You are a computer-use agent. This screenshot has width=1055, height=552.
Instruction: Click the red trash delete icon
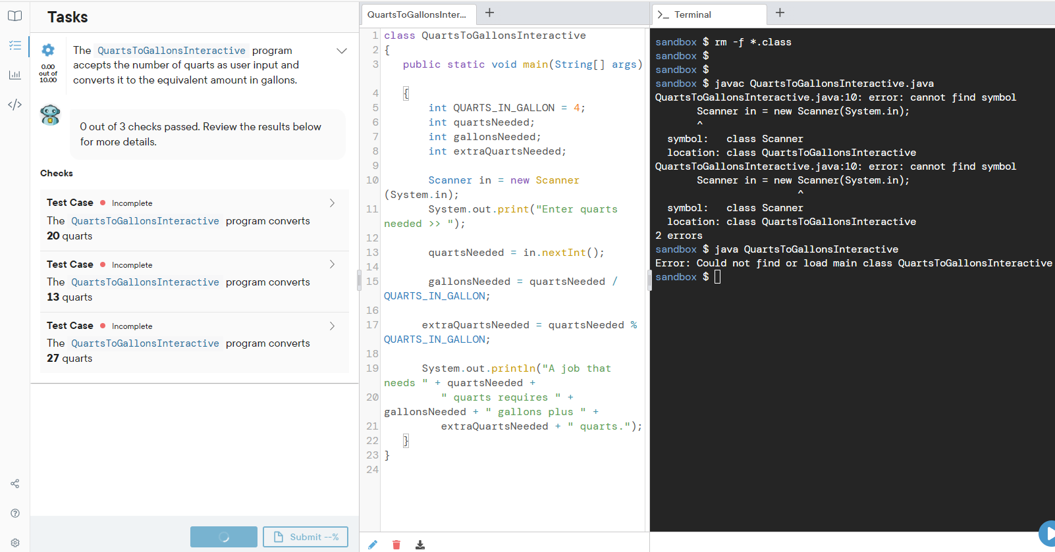396,544
